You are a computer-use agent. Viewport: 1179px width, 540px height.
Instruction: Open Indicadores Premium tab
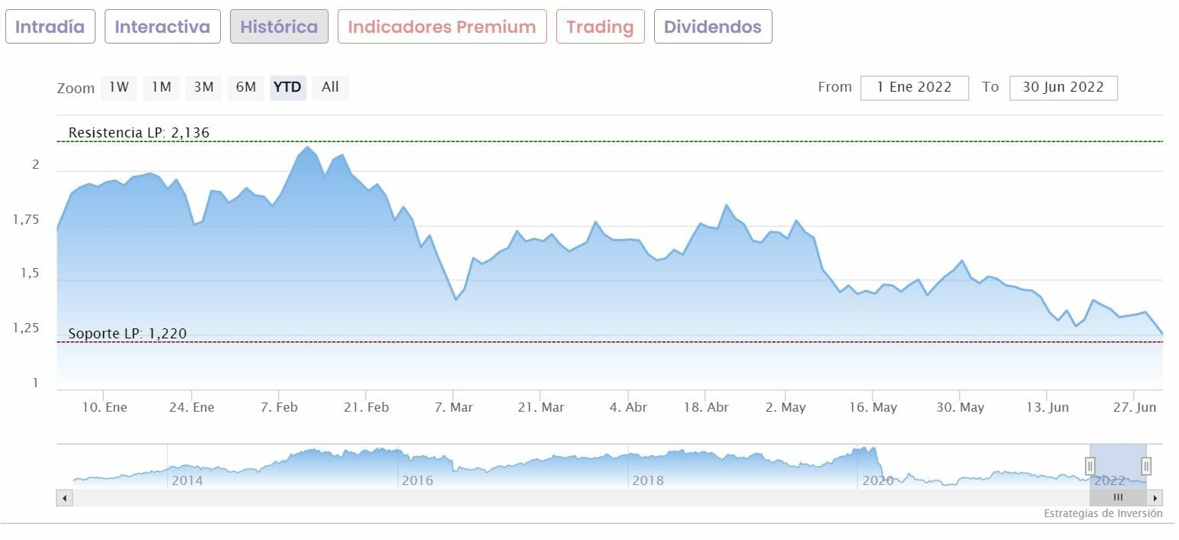pyautogui.click(x=442, y=27)
